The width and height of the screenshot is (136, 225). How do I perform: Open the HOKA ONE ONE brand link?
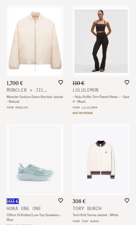tap(24, 208)
